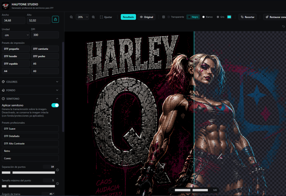This screenshot has width=286, height=196.
Task: Switch to Original view
Action: tap(146, 17)
